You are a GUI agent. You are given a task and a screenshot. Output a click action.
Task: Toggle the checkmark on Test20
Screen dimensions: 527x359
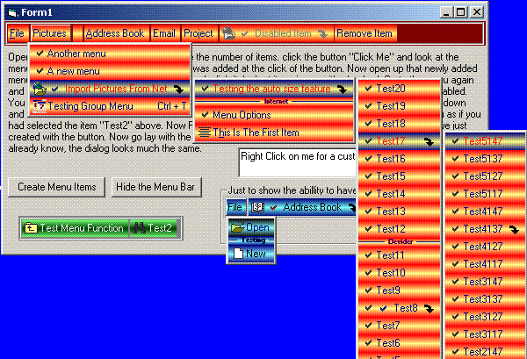point(368,88)
